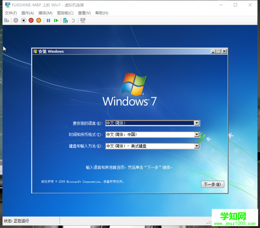Click the 键盘和输入方法(K) label

click(85, 146)
